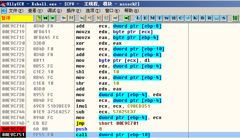Click hex bytes 81E9 375EA257
This screenshot has height=138, width=240.
[52, 112]
